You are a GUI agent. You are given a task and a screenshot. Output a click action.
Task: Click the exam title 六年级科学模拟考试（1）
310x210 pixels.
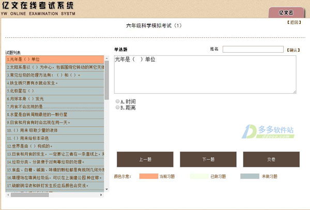[154, 26]
